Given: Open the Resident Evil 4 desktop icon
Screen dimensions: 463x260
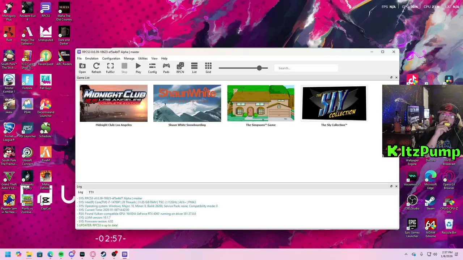Looking at the screenshot, I should 27,11.
